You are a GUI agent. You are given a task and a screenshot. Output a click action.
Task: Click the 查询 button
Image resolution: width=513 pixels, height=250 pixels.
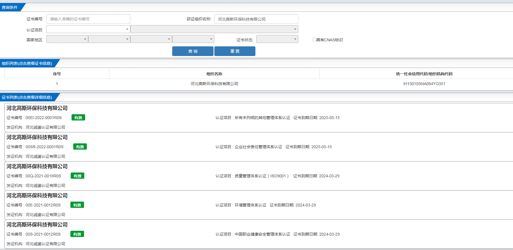pyautogui.click(x=193, y=51)
